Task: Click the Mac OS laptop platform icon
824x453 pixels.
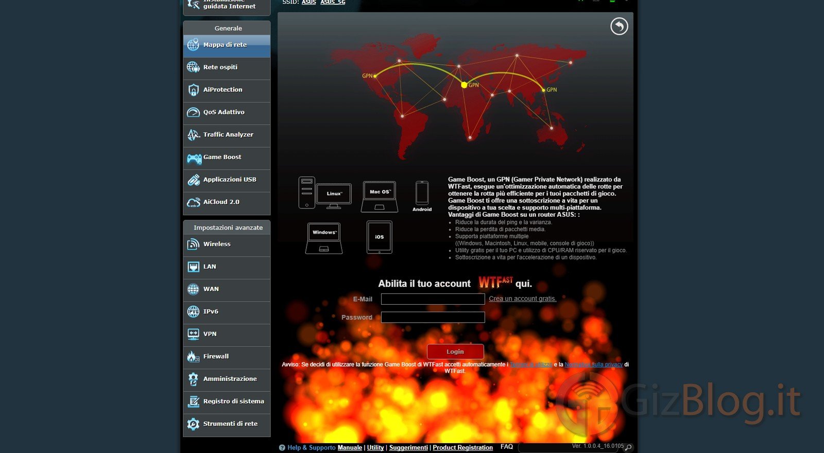Action: click(x=380, y=197)
